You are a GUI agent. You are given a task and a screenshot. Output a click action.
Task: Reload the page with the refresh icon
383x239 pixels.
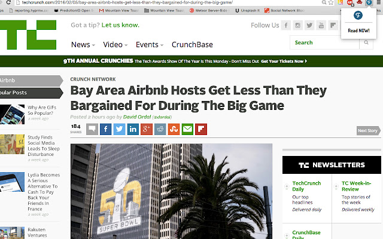[8, 2]
